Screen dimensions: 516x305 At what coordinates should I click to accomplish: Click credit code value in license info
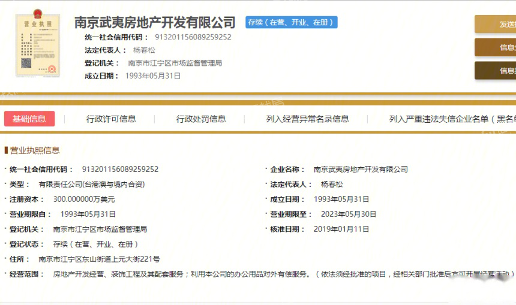click(120, 169)
